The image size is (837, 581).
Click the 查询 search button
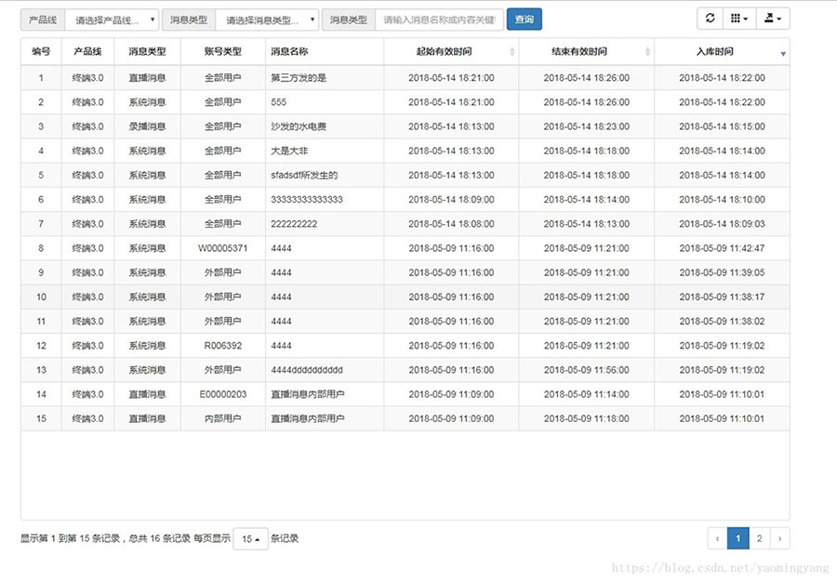point(525,20)
